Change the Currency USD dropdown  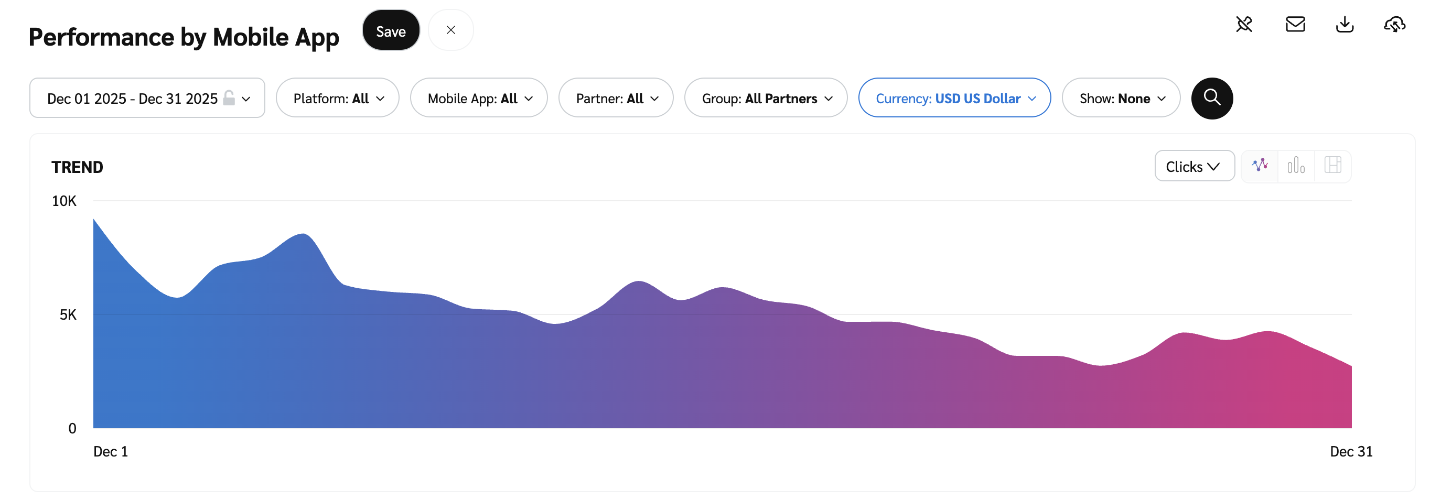(x=954, y=99)
